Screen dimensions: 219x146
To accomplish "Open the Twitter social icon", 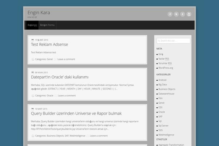I will click(176, 14).
